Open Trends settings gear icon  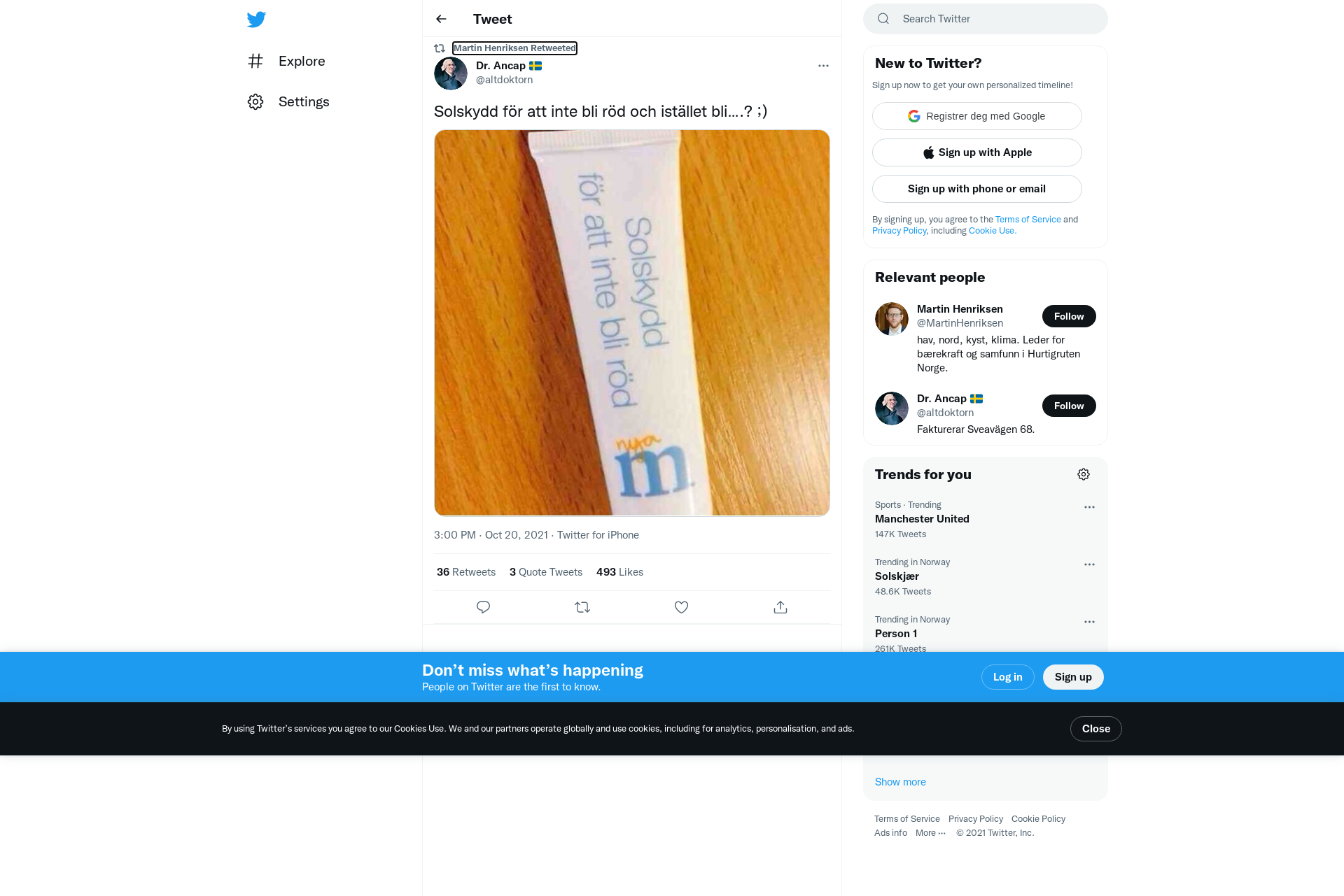1084,474
